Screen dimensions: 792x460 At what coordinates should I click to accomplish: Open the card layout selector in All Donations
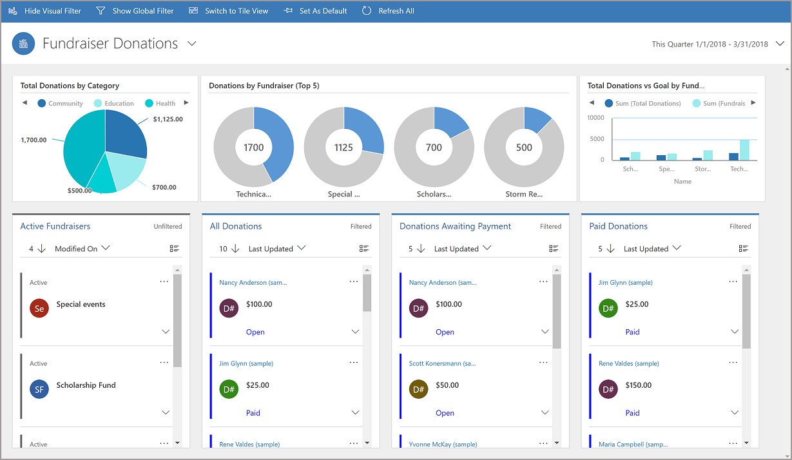[x=363, y=248]
